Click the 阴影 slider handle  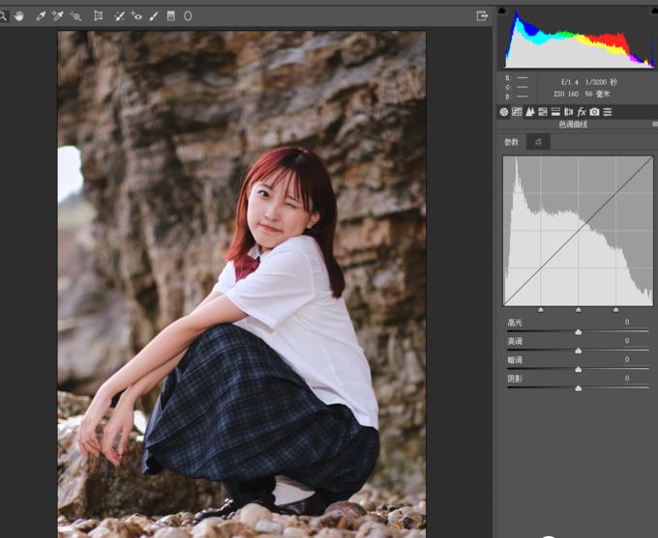coord(579,387)
